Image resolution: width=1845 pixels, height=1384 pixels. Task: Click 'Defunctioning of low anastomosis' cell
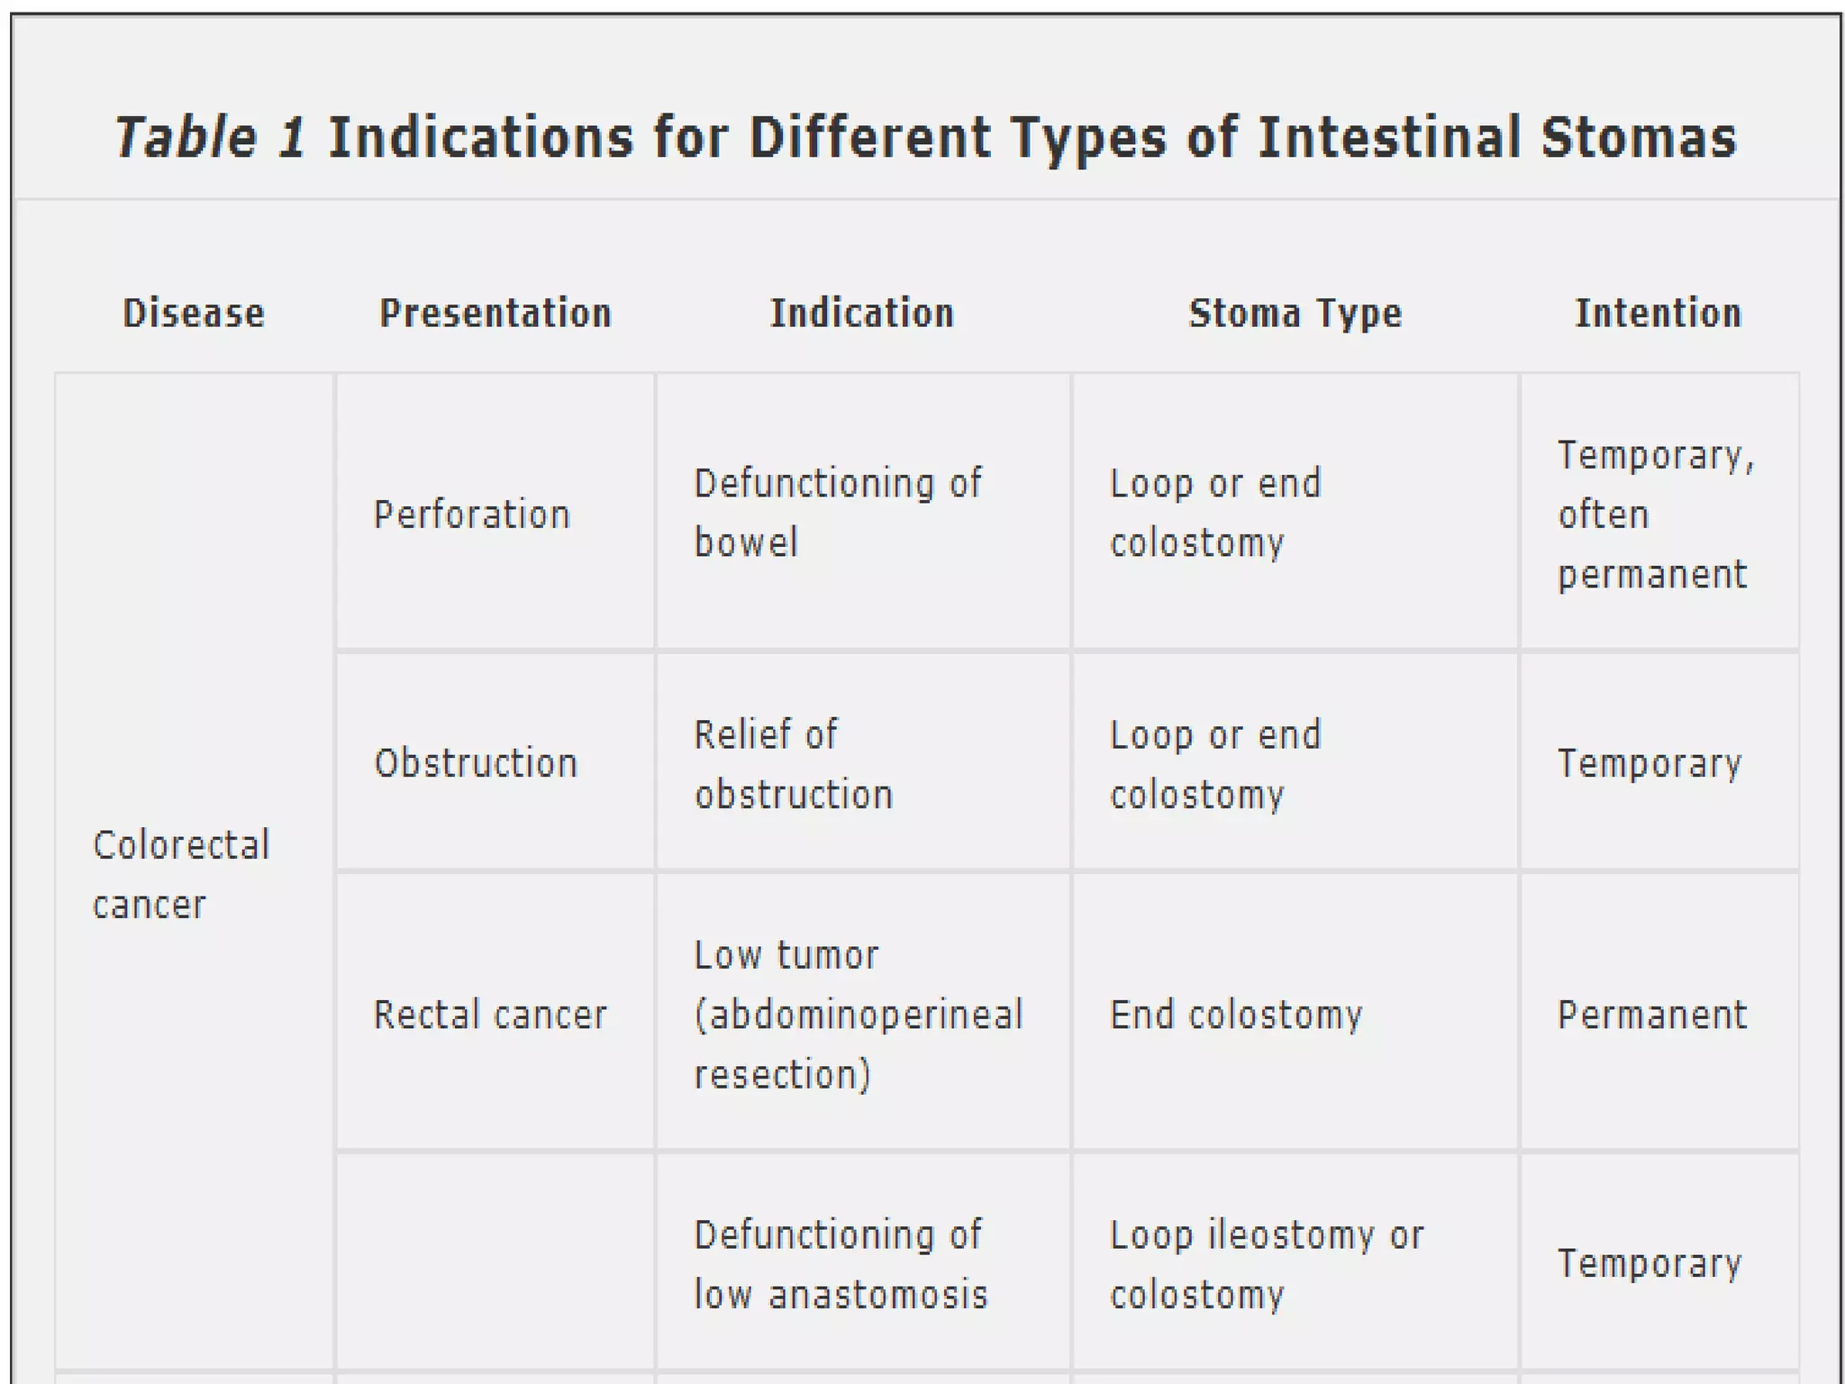(863, 1262)
